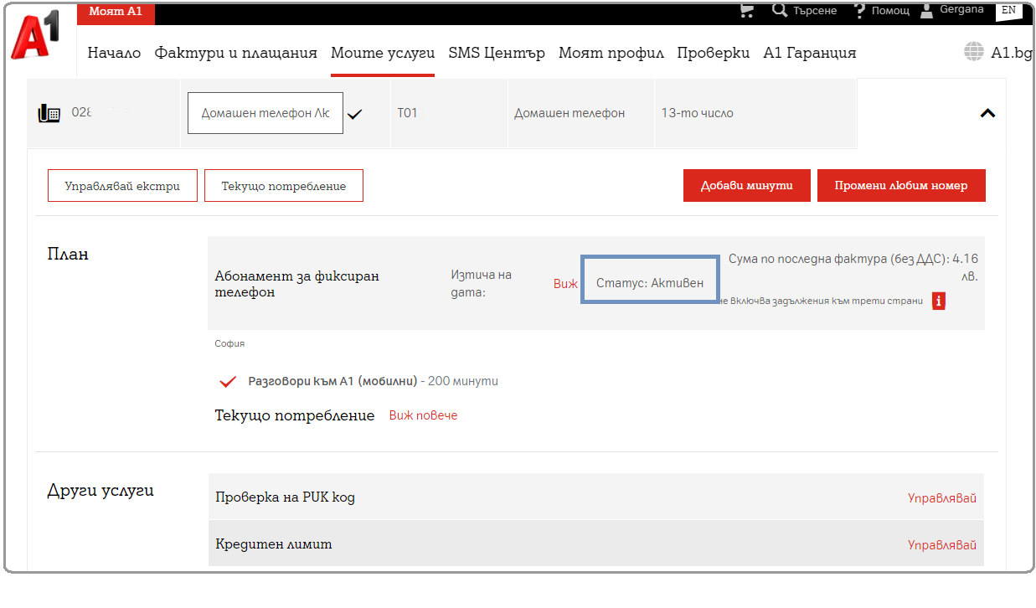The height and width of the screenshot is (608, 1036).
Task: Click red checkmark beside Разговори към A1
Action: (x=227, y=382)
